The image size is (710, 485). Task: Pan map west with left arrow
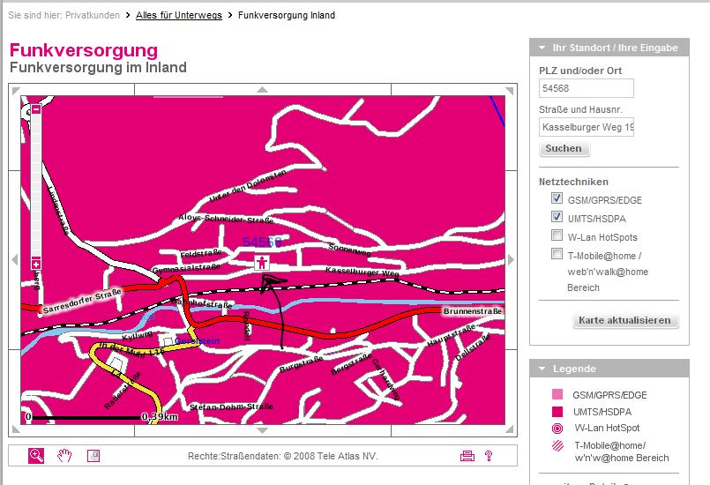click(x=14, y=260)
